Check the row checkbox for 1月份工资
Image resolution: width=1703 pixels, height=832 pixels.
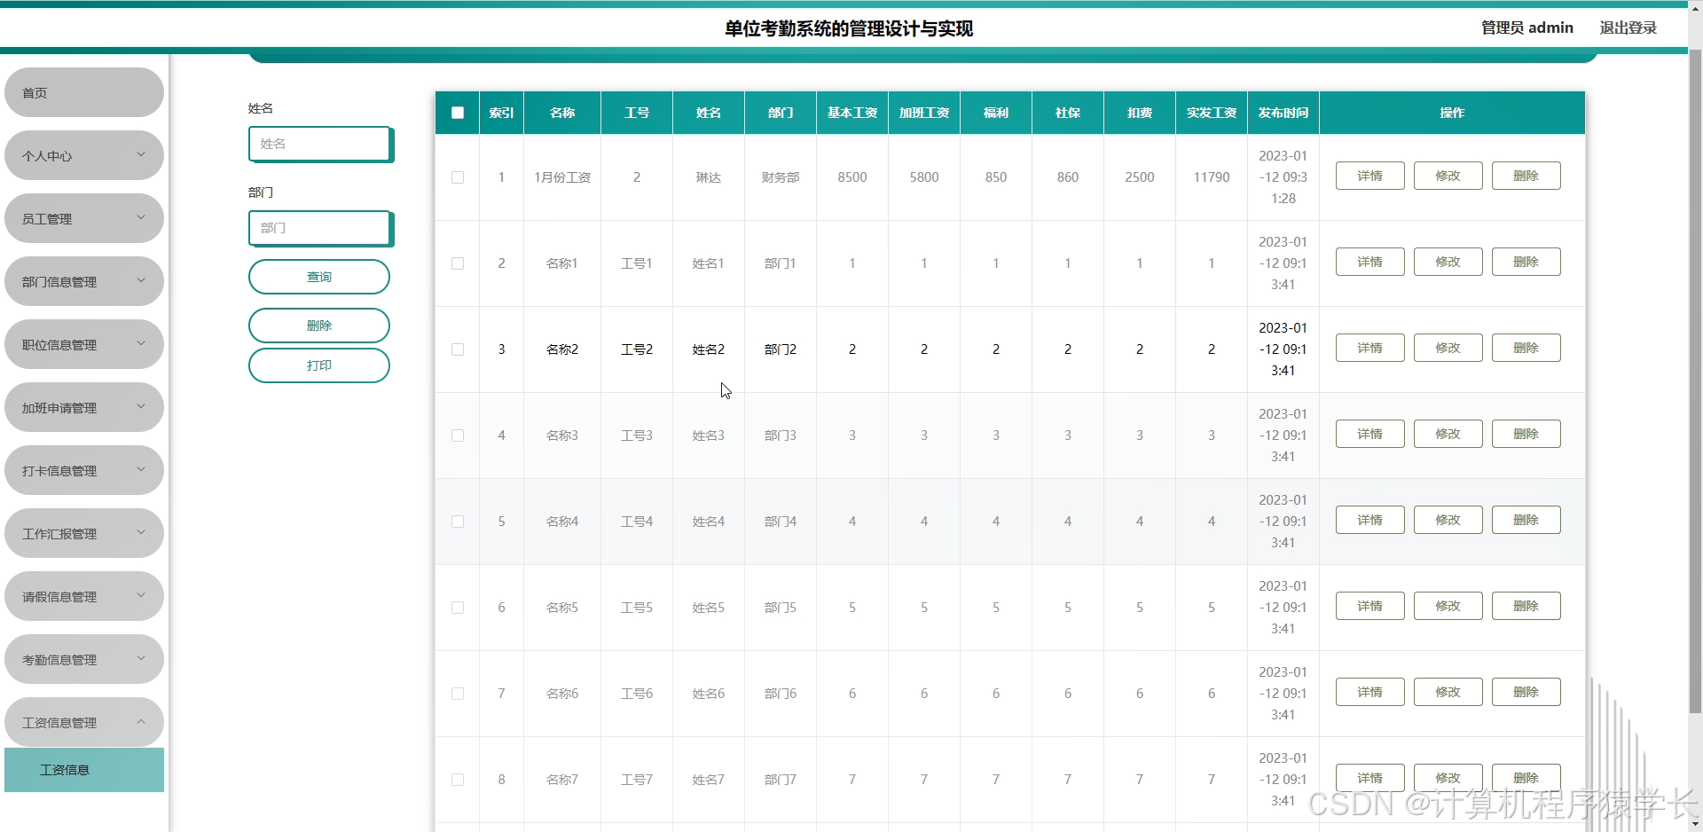458,177
